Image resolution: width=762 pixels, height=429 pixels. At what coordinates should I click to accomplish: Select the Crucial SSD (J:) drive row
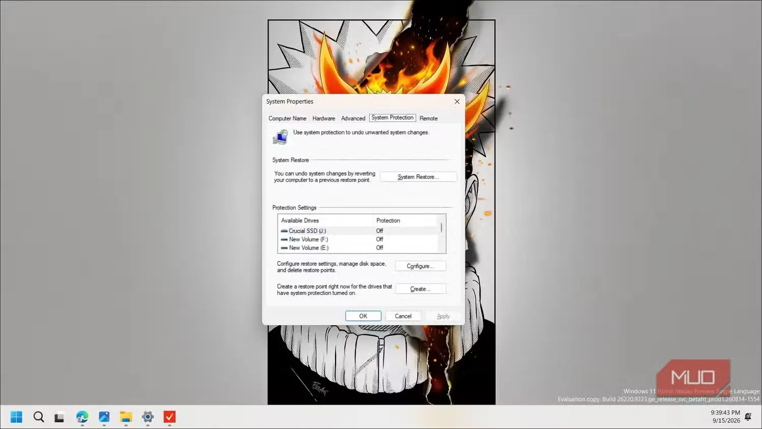(359, 231)
